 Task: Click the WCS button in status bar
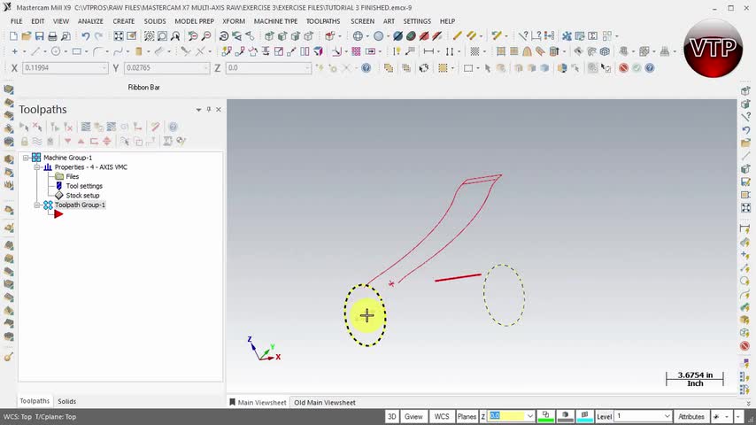(442, 416)
